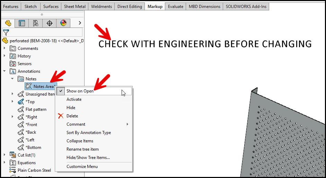Expand the manager panel tabs arrow

pos(80,23)
